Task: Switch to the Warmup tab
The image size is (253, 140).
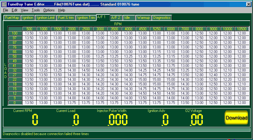Action: coord(143,18)
